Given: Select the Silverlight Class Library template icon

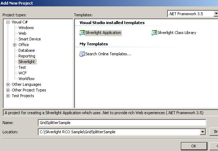Looking at the screenshot, I should (154, 33).
